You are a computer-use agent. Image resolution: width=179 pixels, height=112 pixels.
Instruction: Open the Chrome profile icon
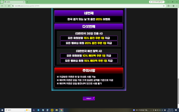tap(173, 6)
